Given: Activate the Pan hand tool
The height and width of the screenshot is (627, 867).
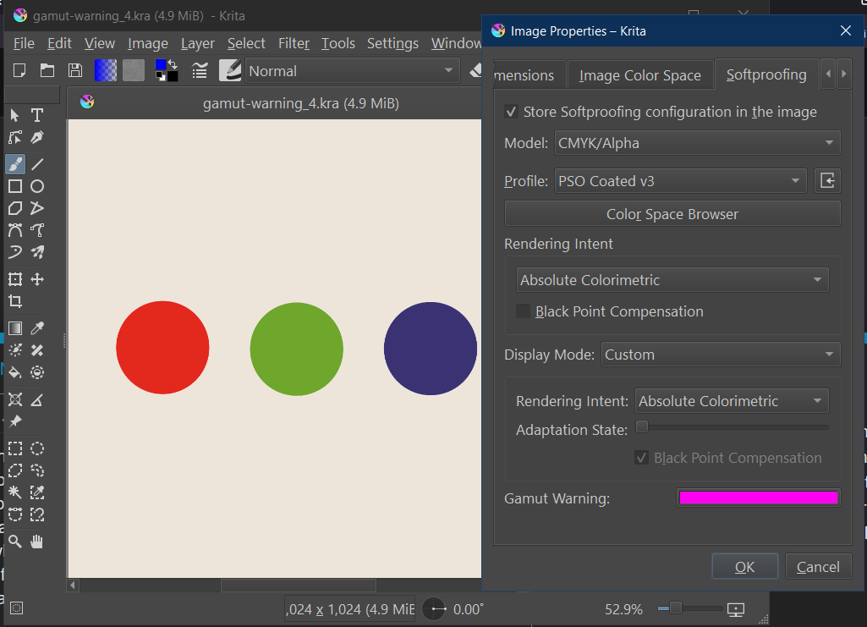Looking at the screenshot, I should [x=37, y=542].
